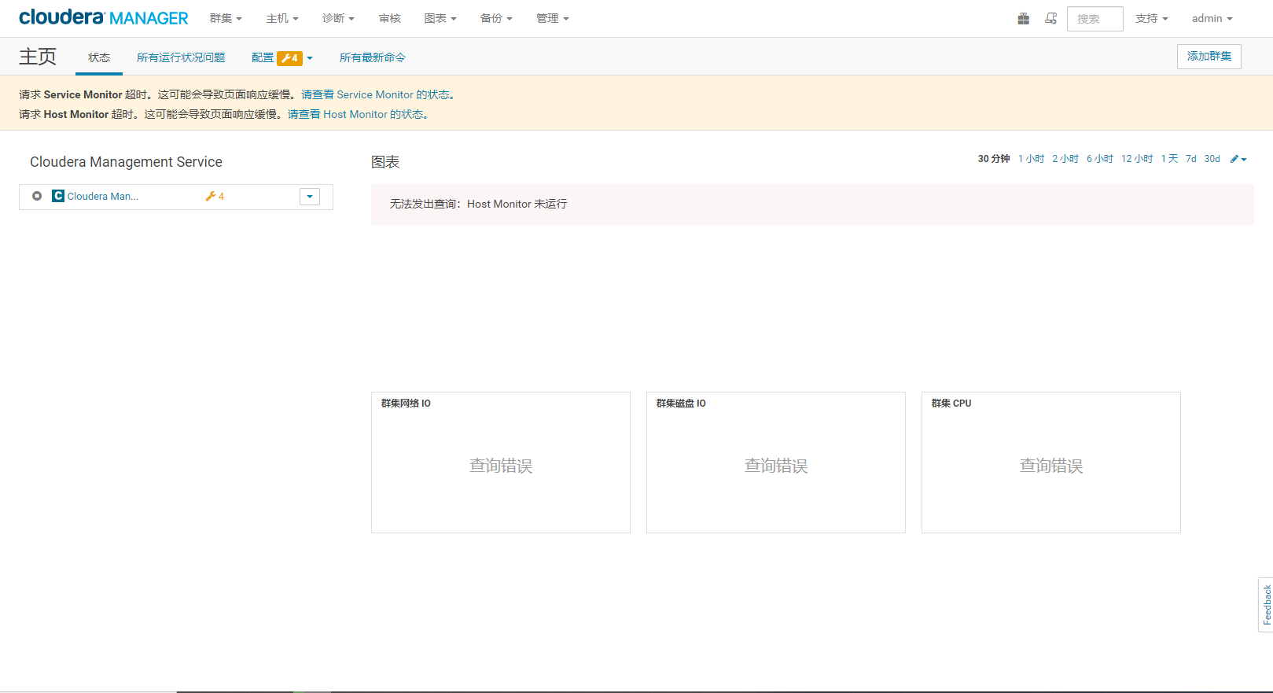Switch to 所有运行状况问题 tab
The width and height of the screenshot is (1273, 693).
point(181,57)
